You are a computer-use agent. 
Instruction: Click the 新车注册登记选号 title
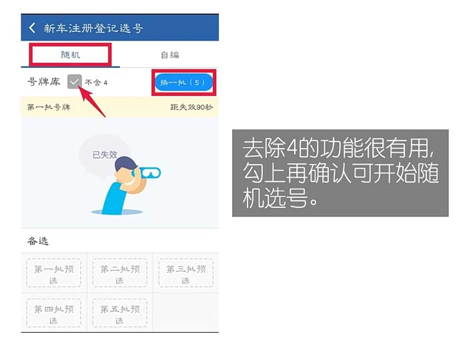click(93, 28)
